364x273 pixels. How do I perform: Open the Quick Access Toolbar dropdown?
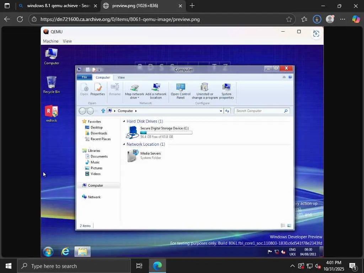tap(99, 70)
